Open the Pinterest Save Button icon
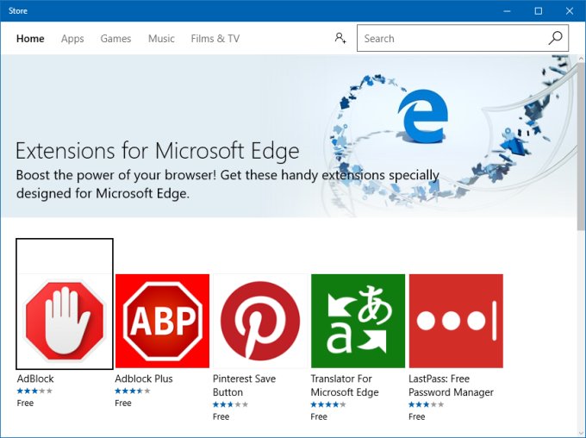Screen dimensions: 586x438 260,321
